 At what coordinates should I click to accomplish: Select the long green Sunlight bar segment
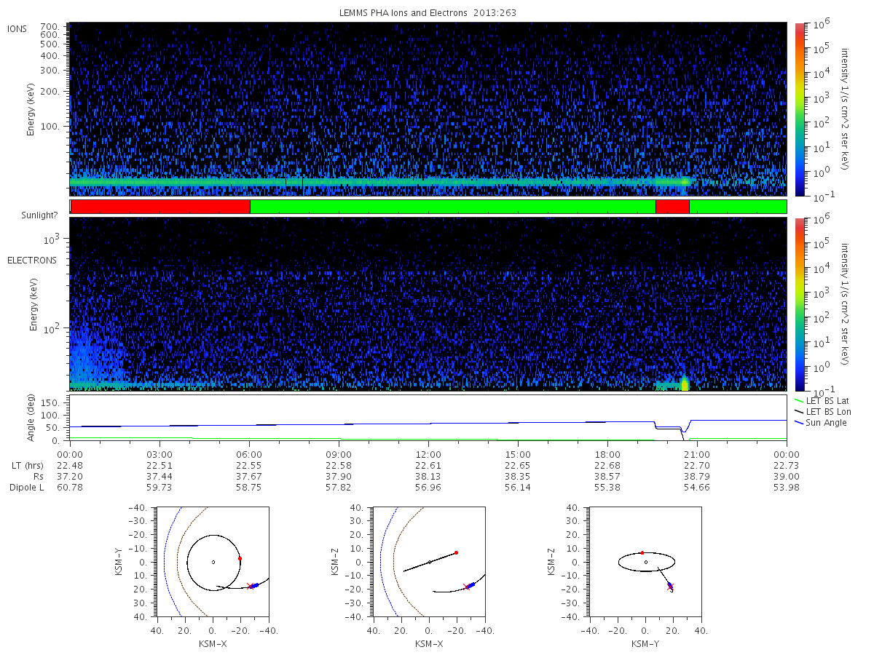coord(452,207)
